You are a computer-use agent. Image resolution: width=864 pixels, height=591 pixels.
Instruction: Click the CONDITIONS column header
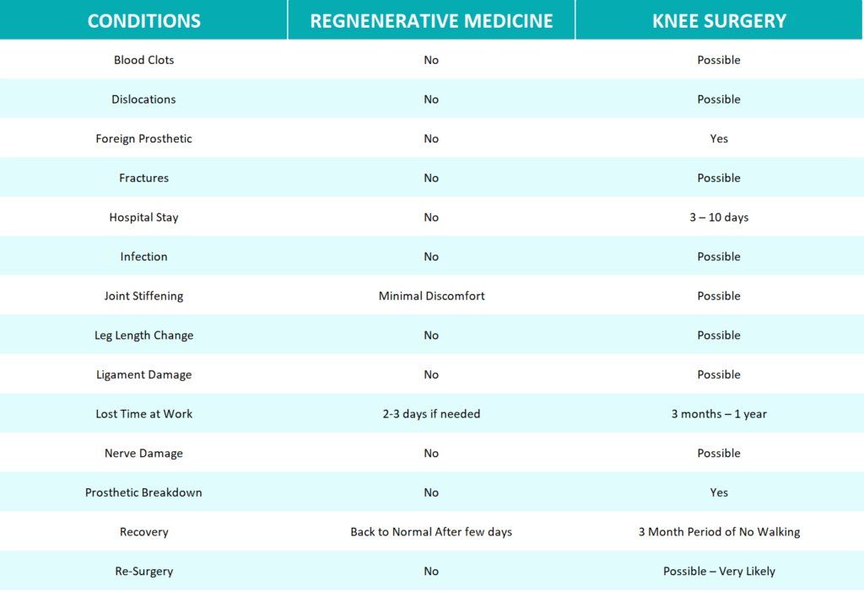pyautogui.click(x=143, y=21)
